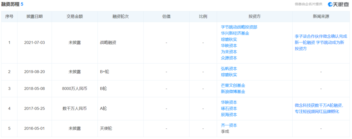
Task: Click the 投资方 column header
Action: (x=255, y=17)
